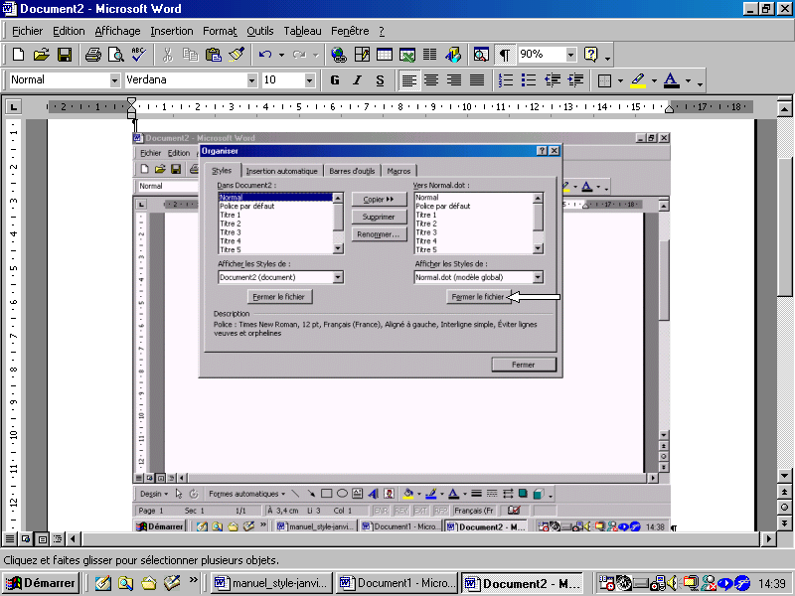Open the Edition menu
795x596 pixels.
[69, 31]
